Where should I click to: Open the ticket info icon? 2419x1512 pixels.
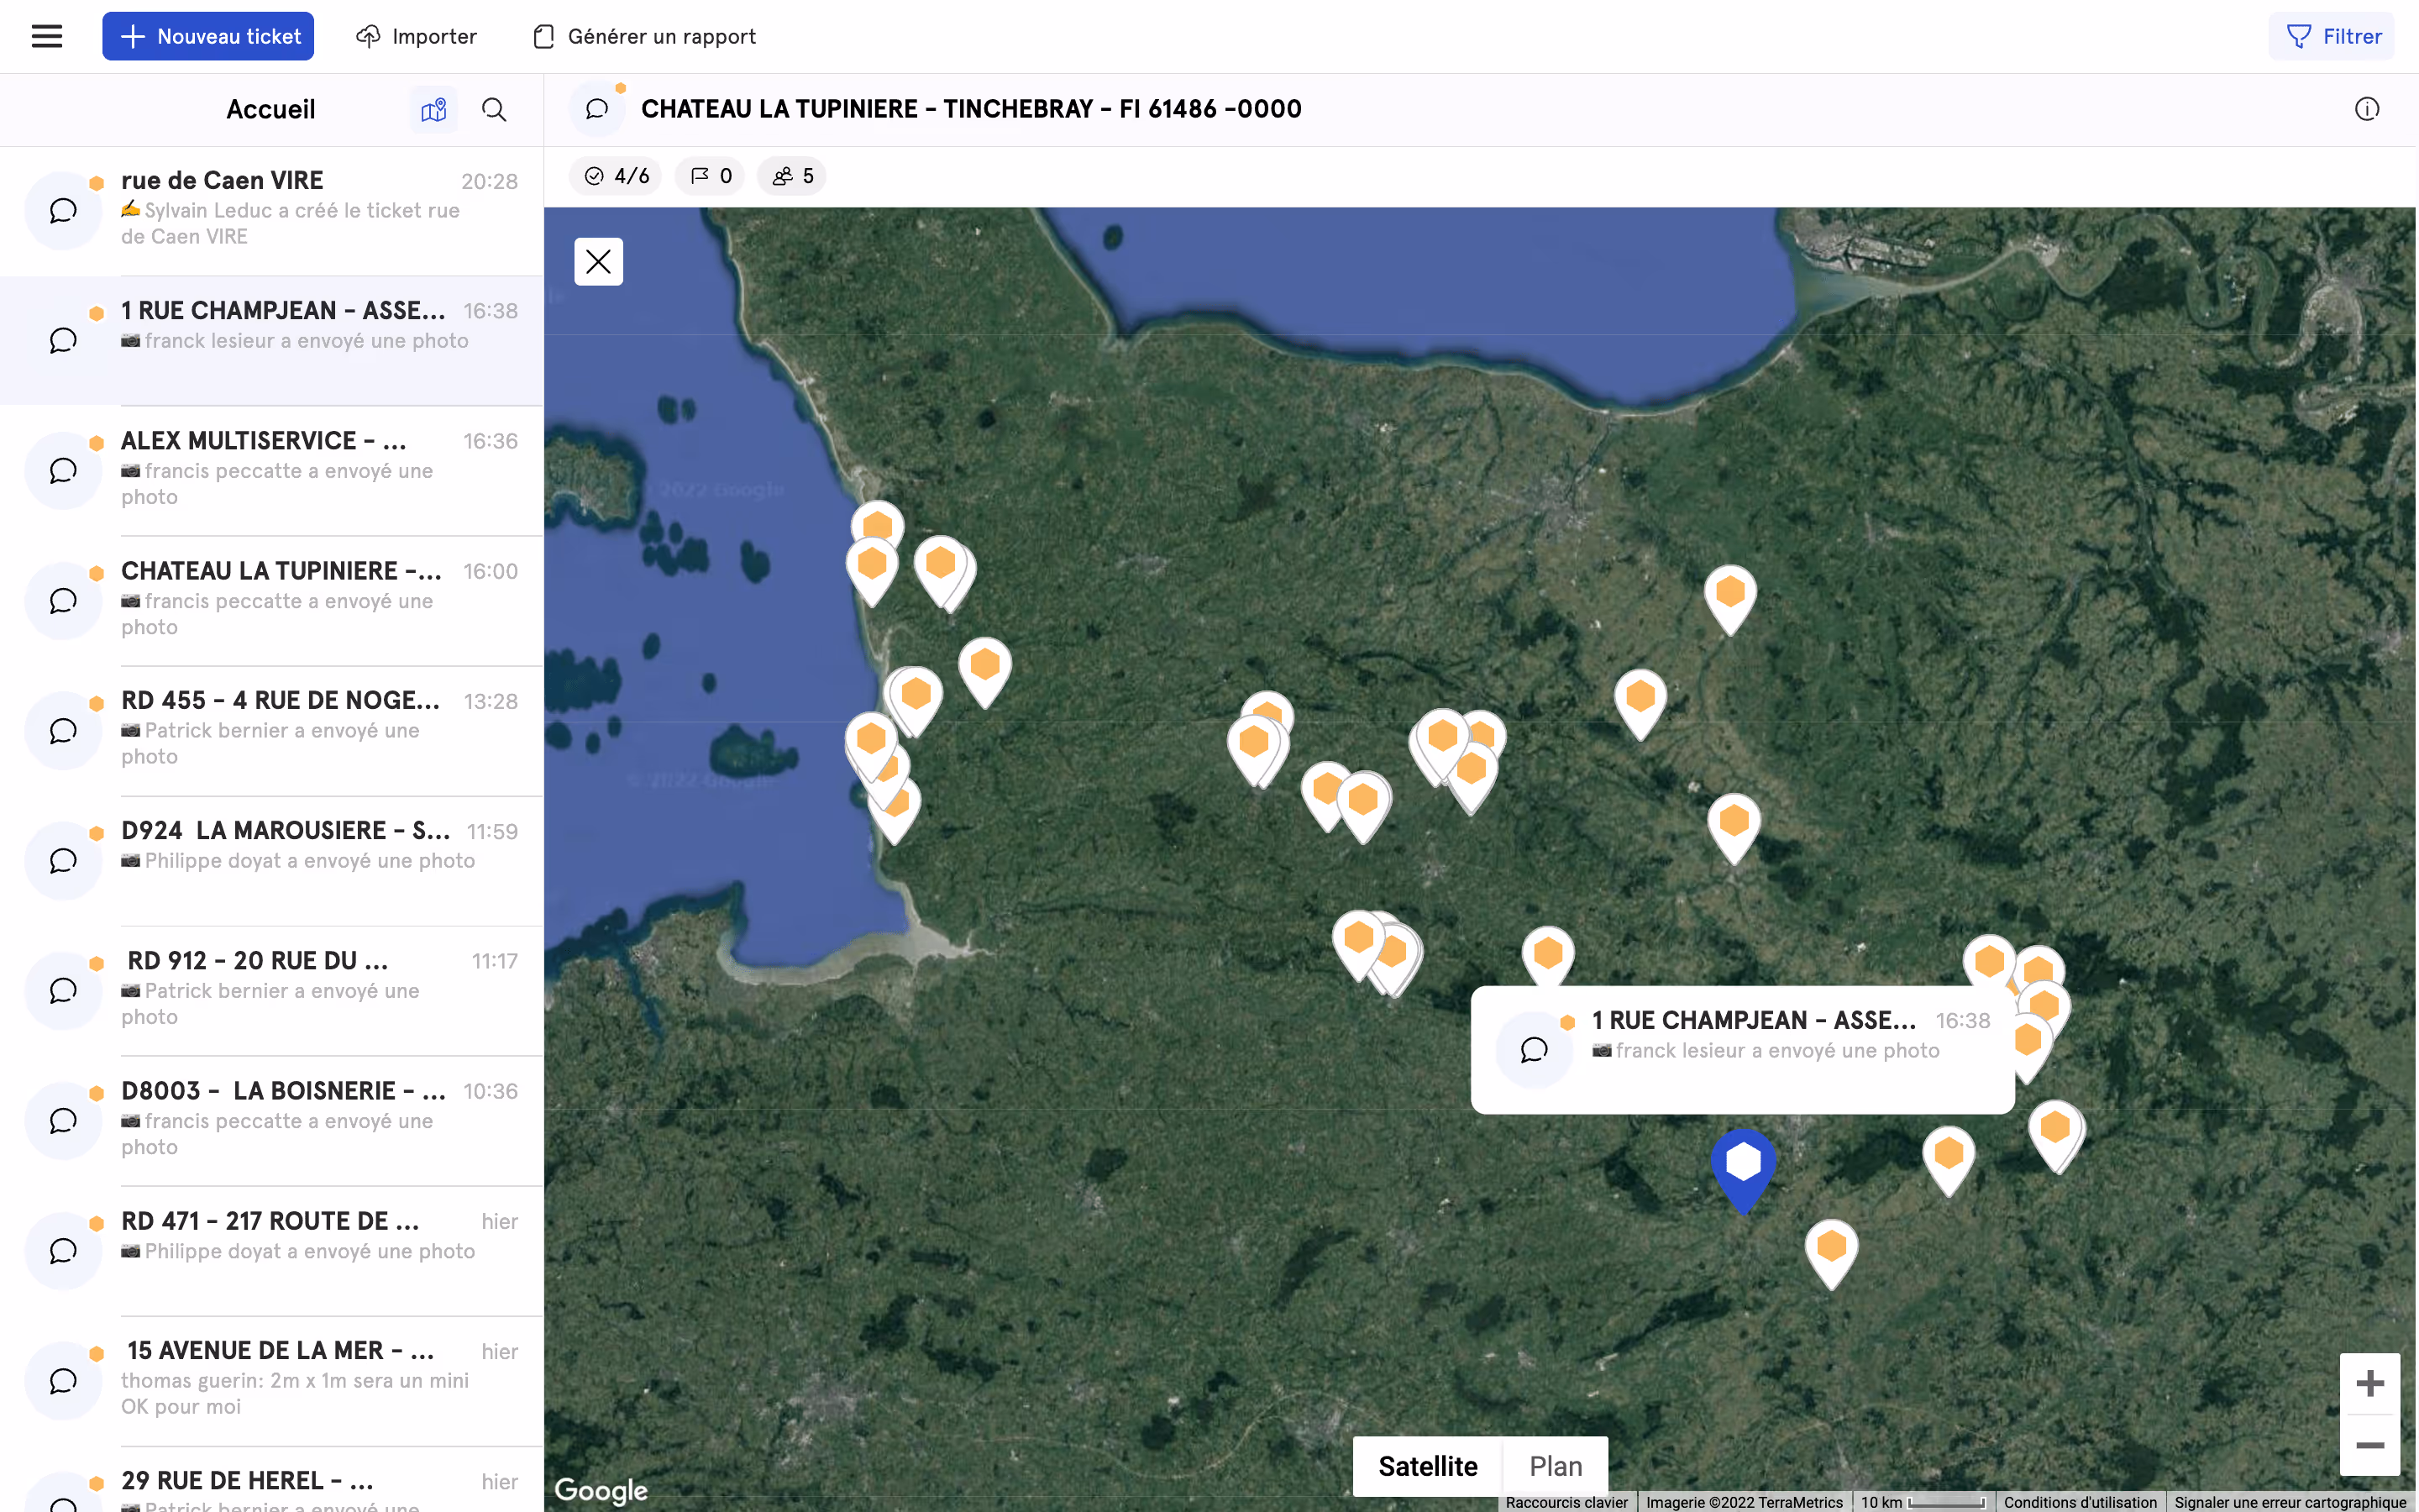(2366, 109)
